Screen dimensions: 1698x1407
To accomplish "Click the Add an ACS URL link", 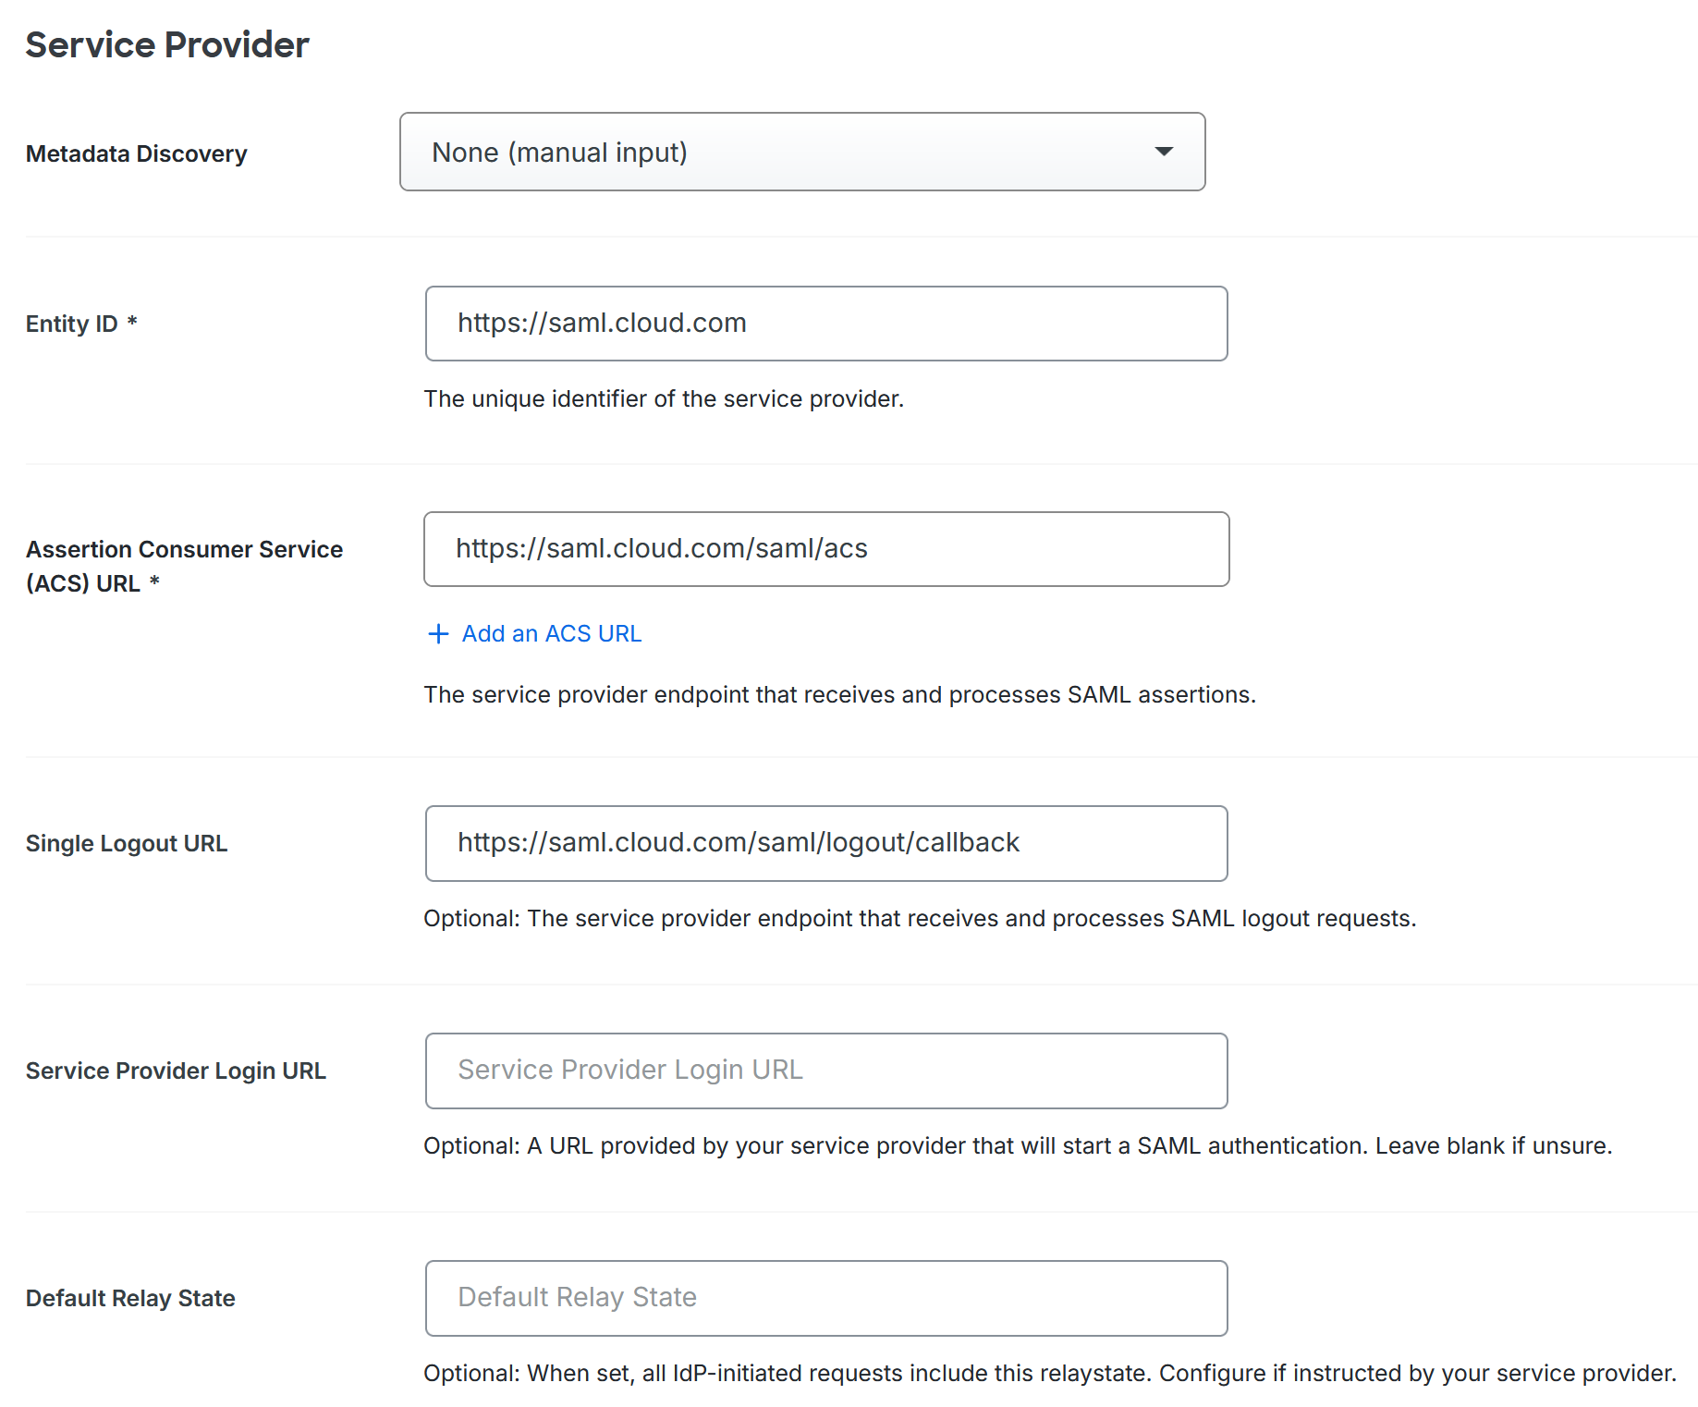I will tap(552, 633).
